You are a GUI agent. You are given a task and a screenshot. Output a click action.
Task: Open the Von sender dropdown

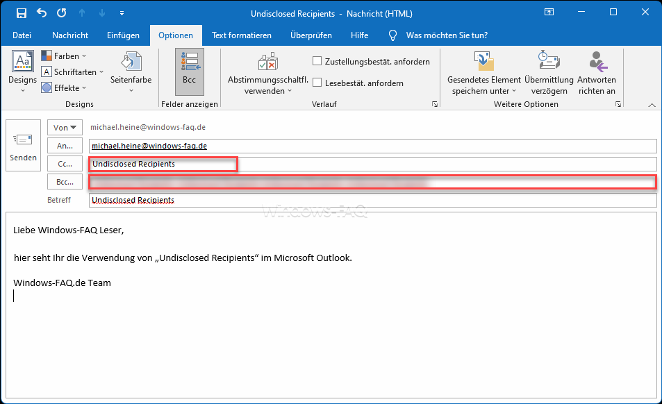tap(65, 127)
